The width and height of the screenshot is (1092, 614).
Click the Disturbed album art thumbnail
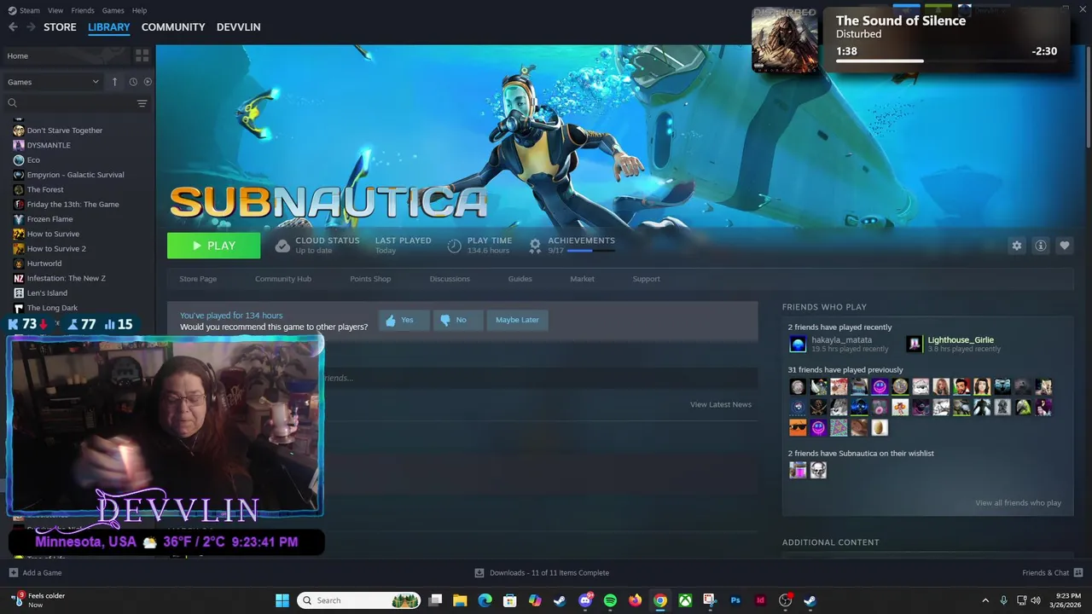(785, 40)
